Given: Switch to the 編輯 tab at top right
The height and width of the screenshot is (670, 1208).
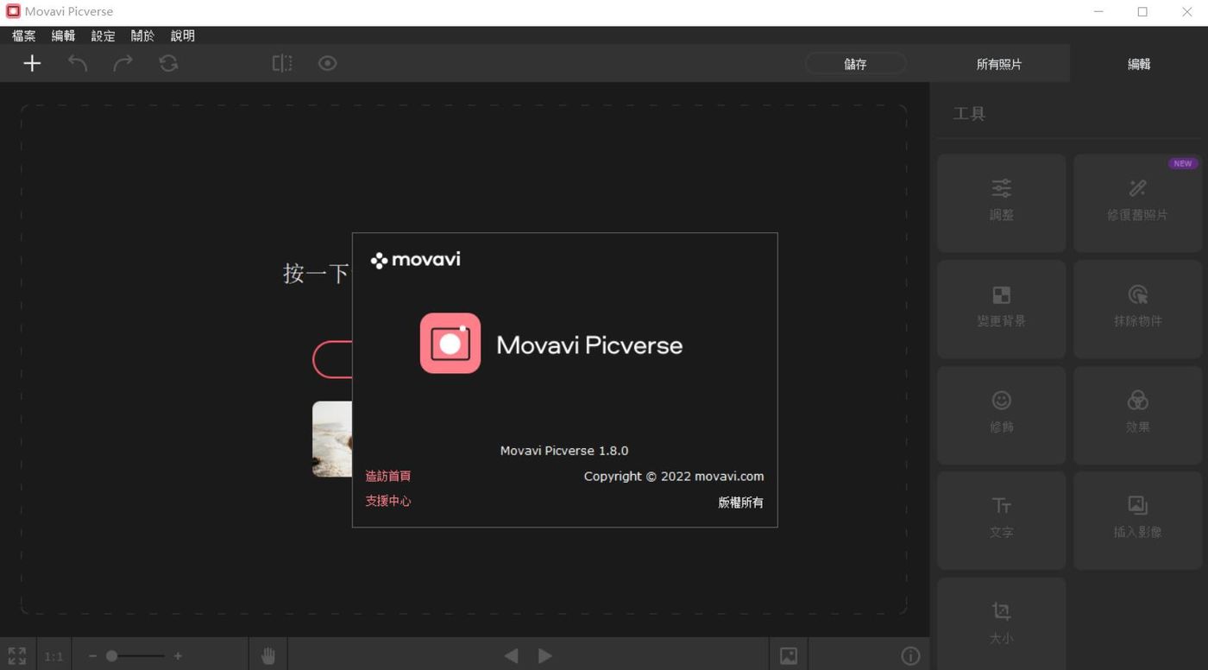Looking at the screenshot, I should coord(1139,64).
